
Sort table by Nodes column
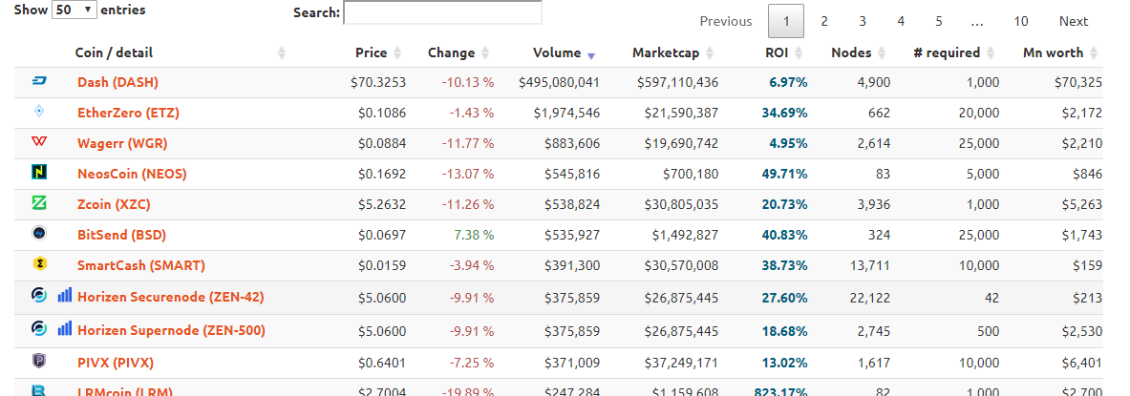(x=860, y=52)
